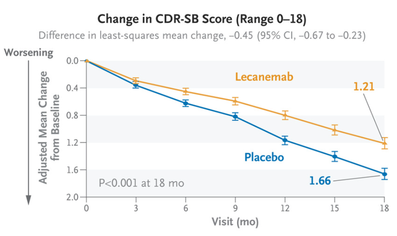Select the 1.66 value callout
Viewport: 397px width, 236px height.
319,181
